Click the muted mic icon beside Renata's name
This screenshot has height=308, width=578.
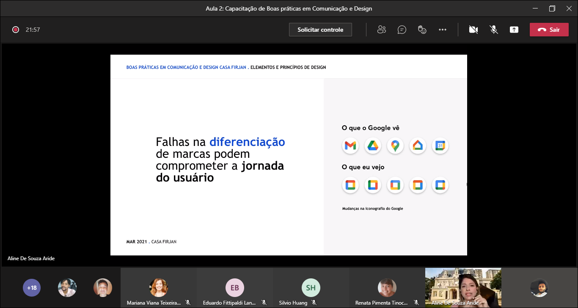click(x=416, y=303)
